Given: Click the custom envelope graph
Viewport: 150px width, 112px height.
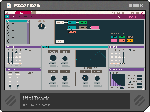Looking at the screenshot, I should tap(118, 80).
